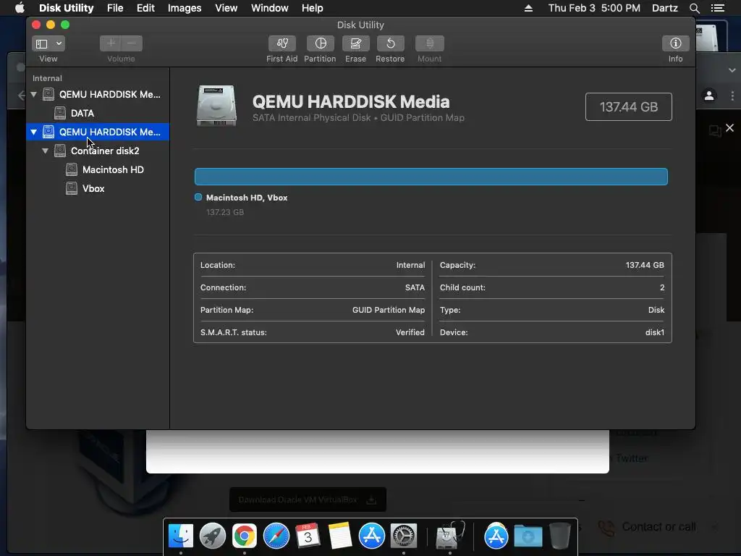Open the Apple menu
Image resolution: width=741 pixels, height=556 pixels.
20,8
